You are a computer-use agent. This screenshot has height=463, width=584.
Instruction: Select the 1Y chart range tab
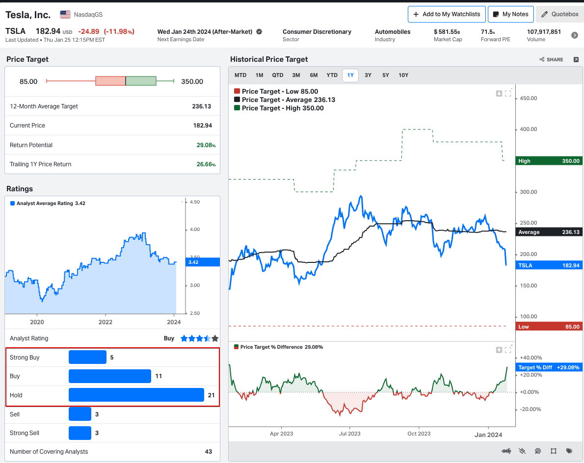point(350,75)
